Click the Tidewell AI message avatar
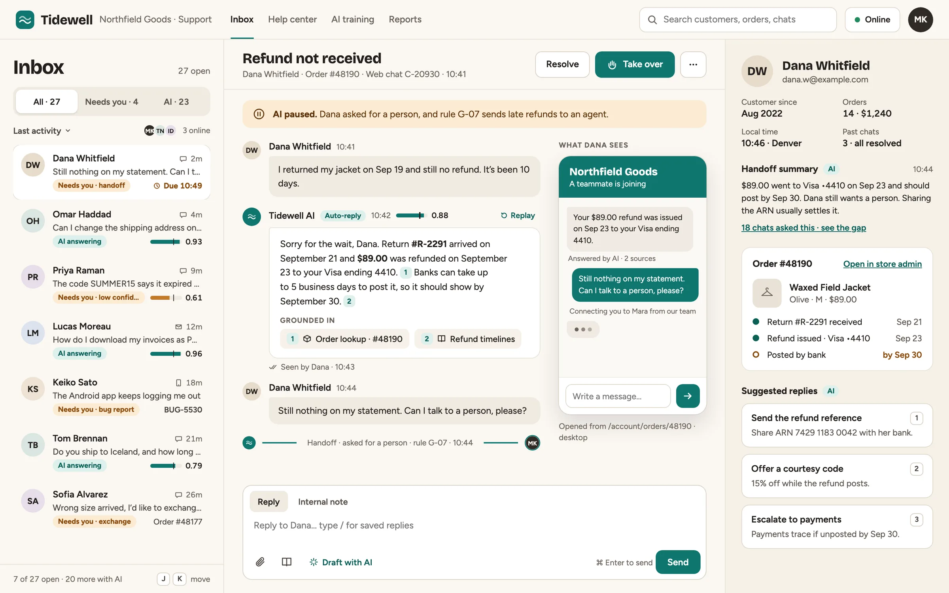 tap(252, 217)
